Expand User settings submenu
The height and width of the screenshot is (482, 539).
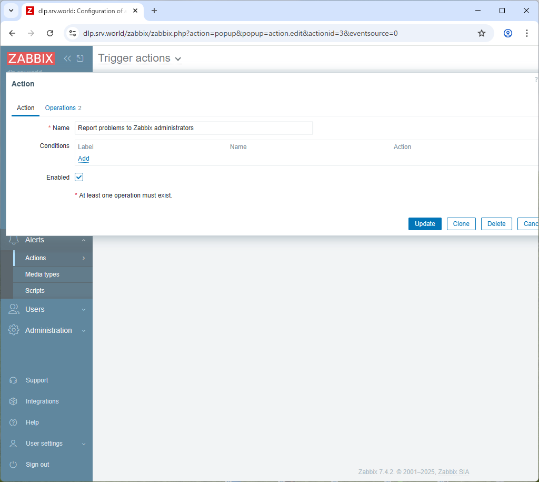pos(83,444)
